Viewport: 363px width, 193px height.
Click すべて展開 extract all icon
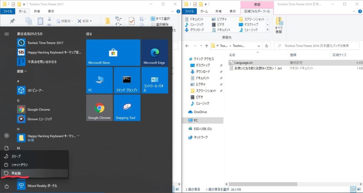click(279, 25)
